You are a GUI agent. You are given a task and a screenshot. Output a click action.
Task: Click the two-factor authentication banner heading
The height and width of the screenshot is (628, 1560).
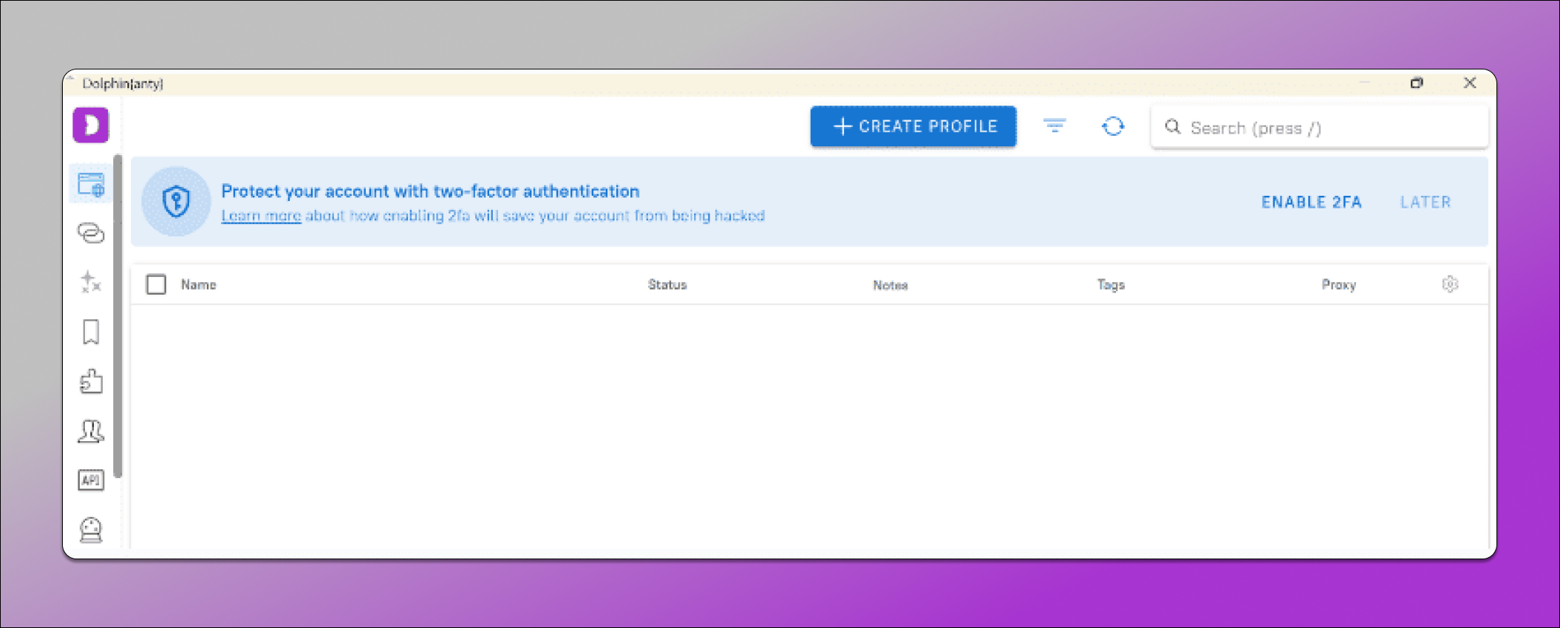[x=430, y=191]
